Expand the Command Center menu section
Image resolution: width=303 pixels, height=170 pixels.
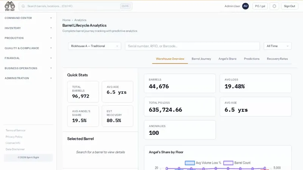[x=28, y=18]
